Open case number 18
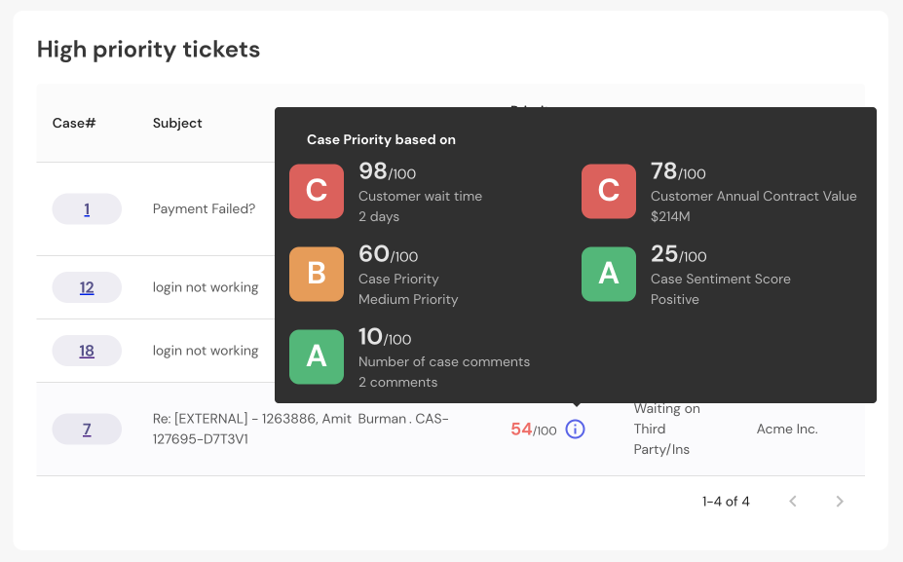Image resolution: width=903 pixels, height=562 pixels. [x=87, y=351]
